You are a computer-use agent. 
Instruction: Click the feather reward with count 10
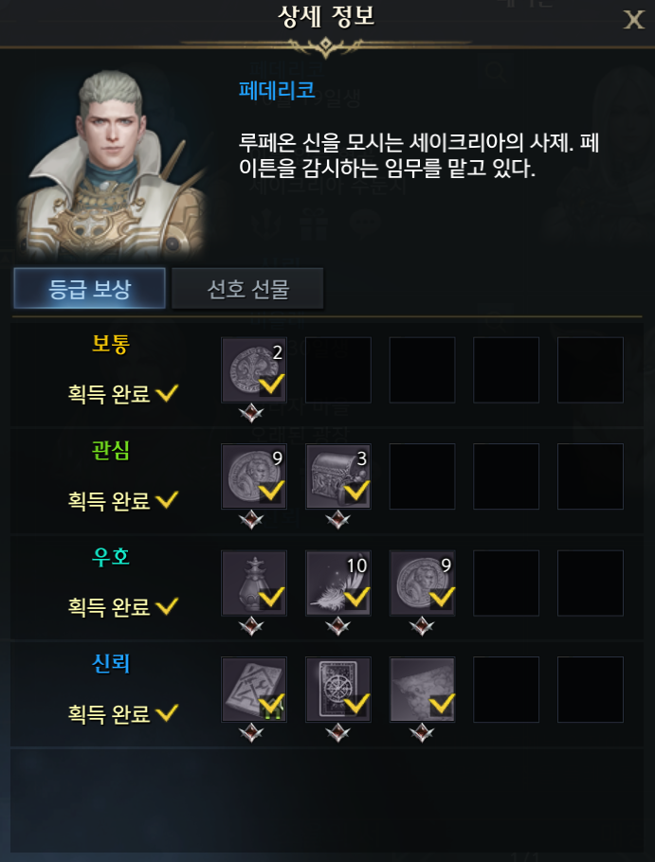click(x=338, y=583)
